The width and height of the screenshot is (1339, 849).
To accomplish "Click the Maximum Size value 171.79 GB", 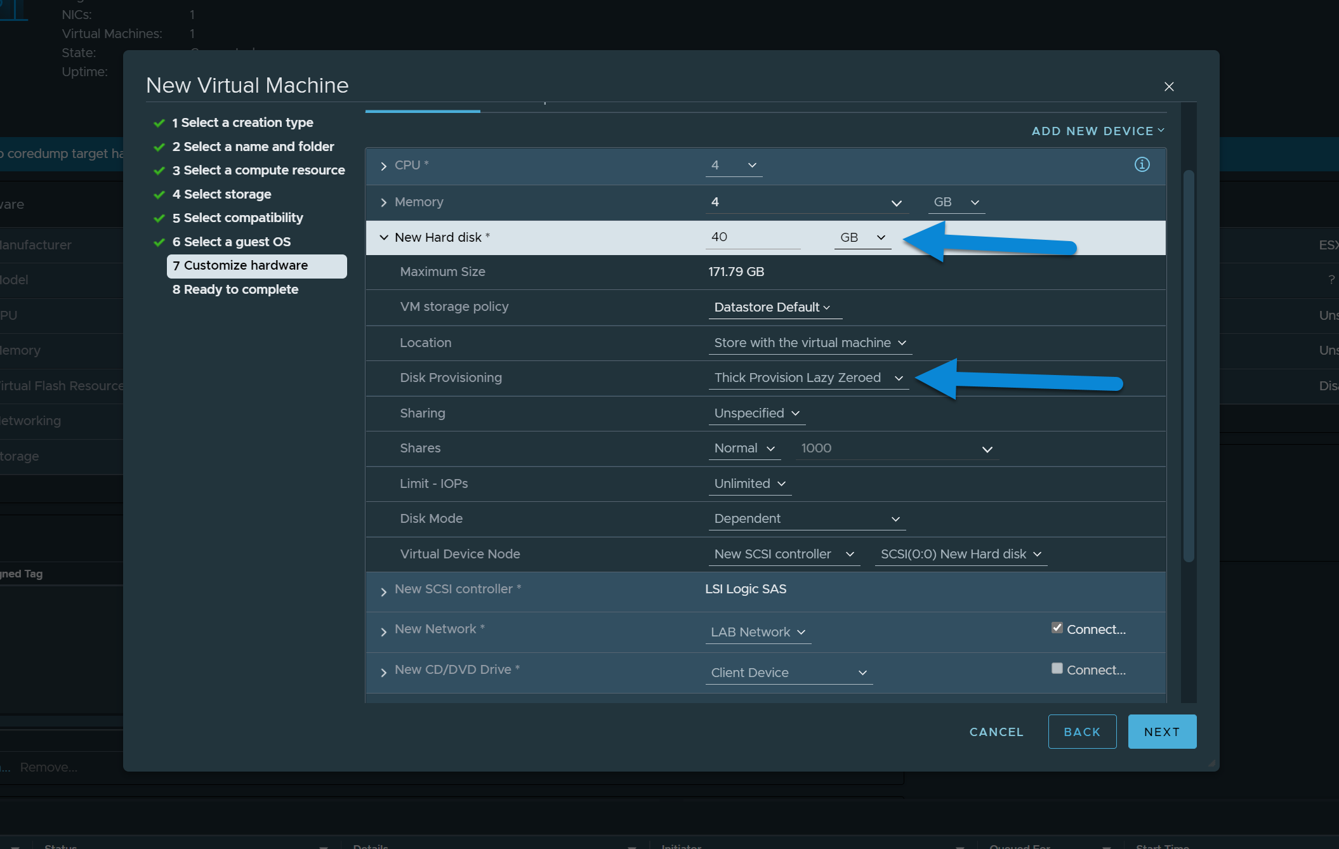I will click(x=736, y=272).
